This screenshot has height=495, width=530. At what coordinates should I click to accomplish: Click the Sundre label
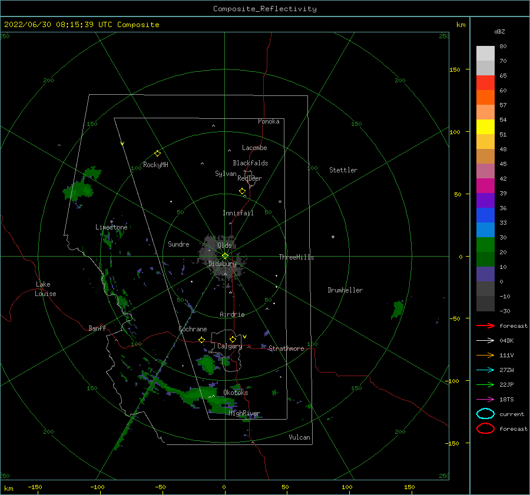coord(178,244)
